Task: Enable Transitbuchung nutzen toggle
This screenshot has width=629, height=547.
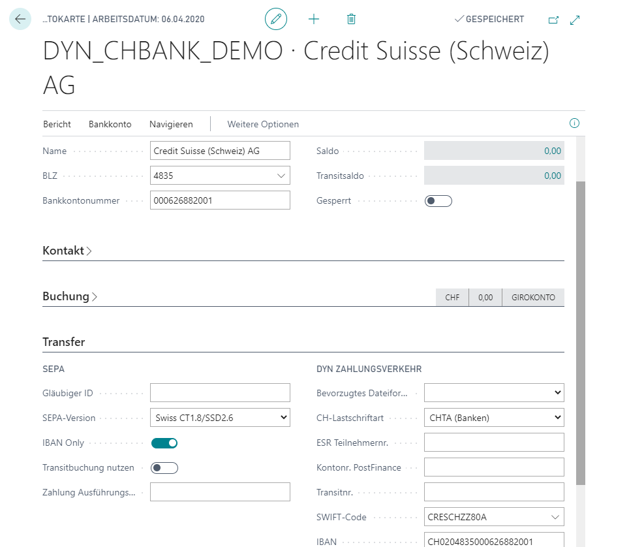Action: tap(164, 467)
